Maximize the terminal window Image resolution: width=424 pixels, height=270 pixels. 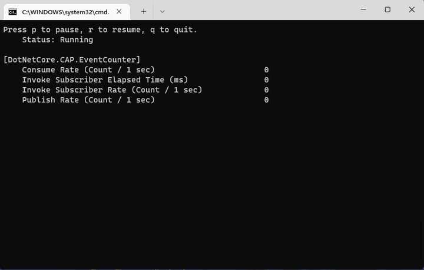[387, 9]
